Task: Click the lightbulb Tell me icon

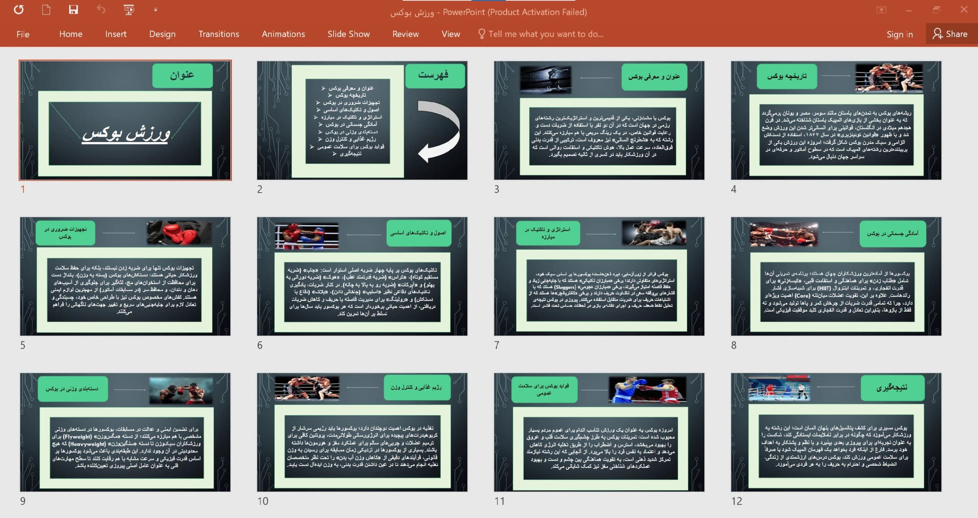Action: [481, 34]
